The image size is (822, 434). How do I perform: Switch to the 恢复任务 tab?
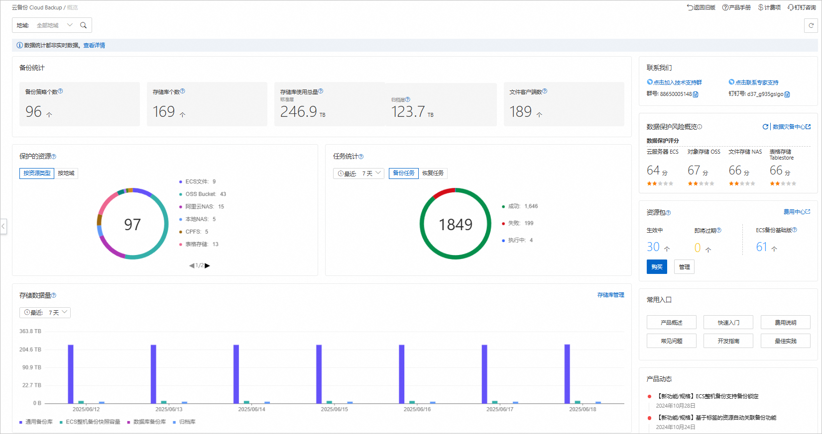[x=433, y=173]
